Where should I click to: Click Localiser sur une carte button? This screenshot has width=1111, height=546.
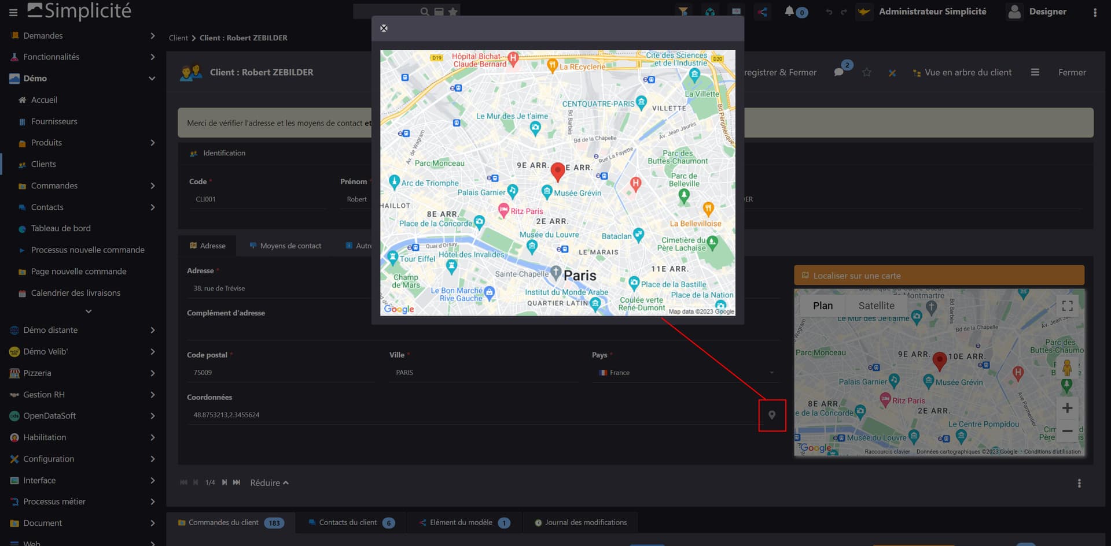[x=939, y=276]
